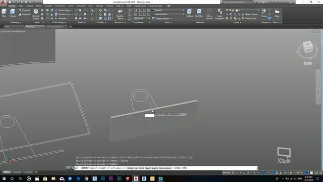Open the AutoCAD application menu button
323x182 pixels.
click(x=3, y=3)
